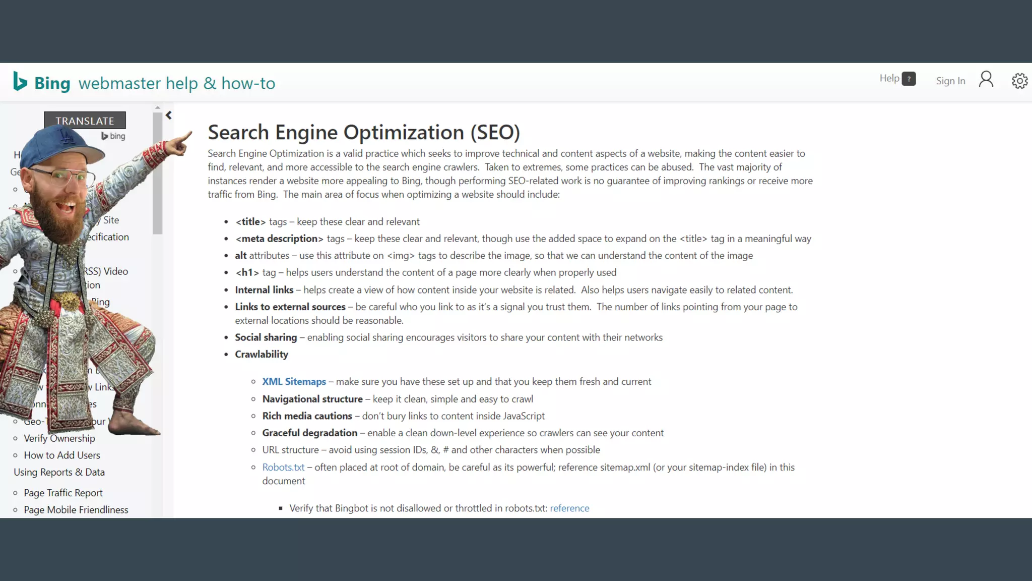The height and width of the screenshot is (581, 1032).
Task: Click small bing logo under Translate
Action: click(x=113, y=136)
